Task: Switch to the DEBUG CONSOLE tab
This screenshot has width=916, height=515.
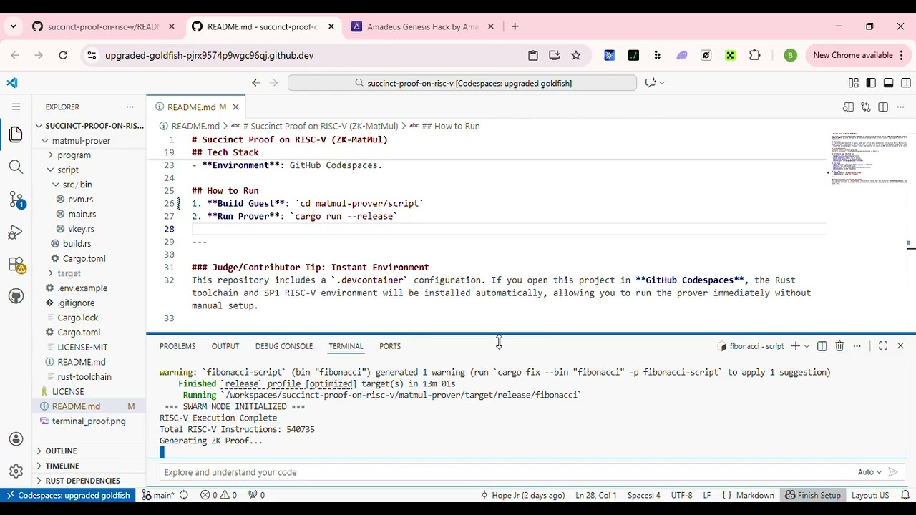Action: (284, 346)
